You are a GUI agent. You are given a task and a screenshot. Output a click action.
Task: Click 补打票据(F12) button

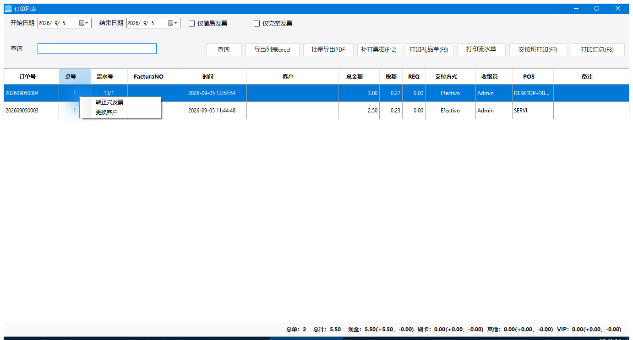(x=379, y=49)
